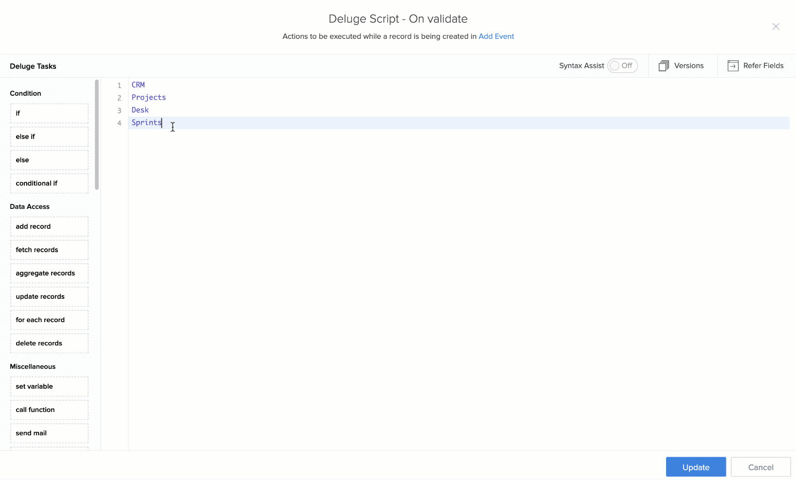Insert the 'fetch records' task
Image resolution: width=796 pixels, height=480 pixels.
tap(49, 250)
